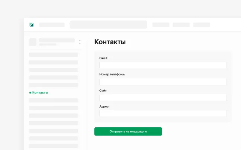Focus the Сайт input field

pyautogui.click(x=163, y=98)
